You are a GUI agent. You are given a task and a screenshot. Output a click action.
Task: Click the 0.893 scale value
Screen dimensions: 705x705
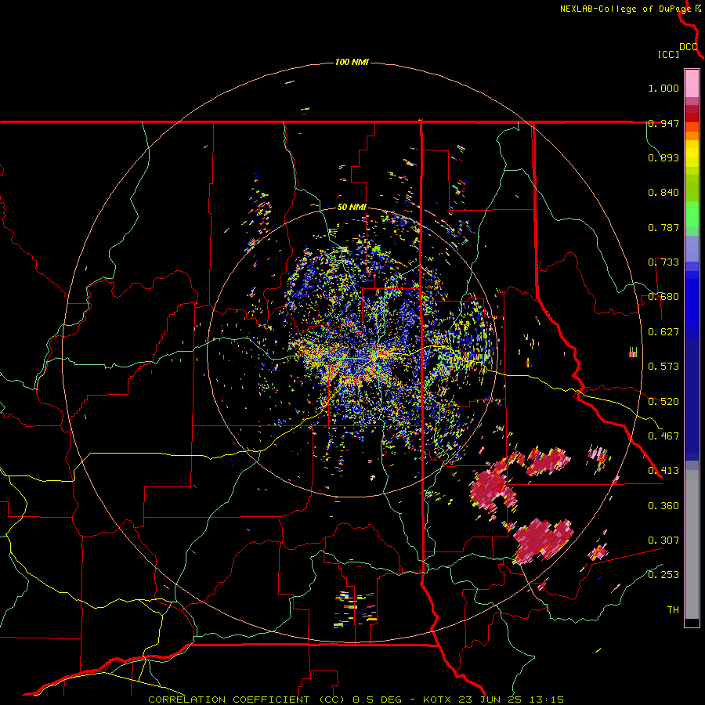pos(663,157)
